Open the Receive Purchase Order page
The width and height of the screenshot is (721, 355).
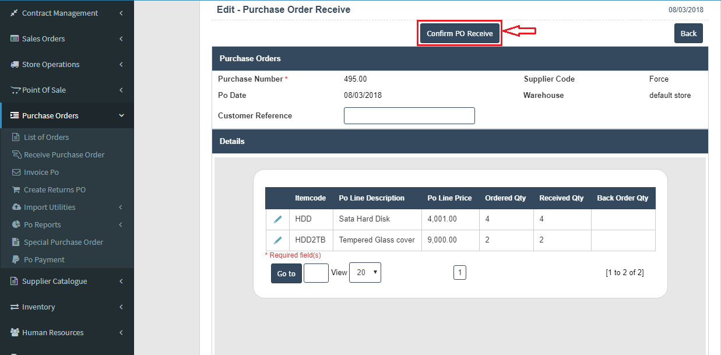[x=64, y=155]
